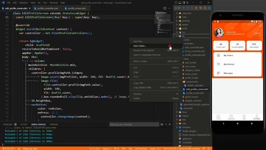Switch to Terminal panel tab
266x150 pixels.
[x=54, y=125]
